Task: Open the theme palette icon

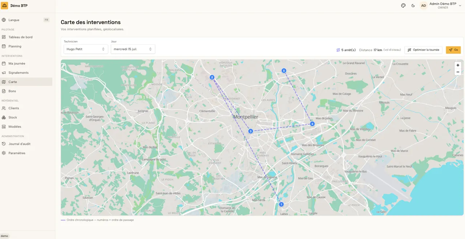Action: pyautogui.click(x=403, y=5)
